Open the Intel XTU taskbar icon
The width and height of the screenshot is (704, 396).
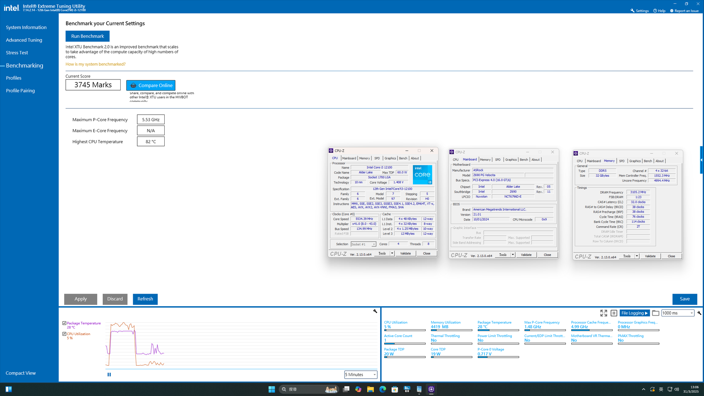click(x=419, y=389)
